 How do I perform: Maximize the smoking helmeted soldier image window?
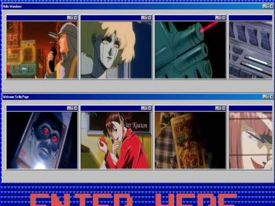click(x=72, y=18)
